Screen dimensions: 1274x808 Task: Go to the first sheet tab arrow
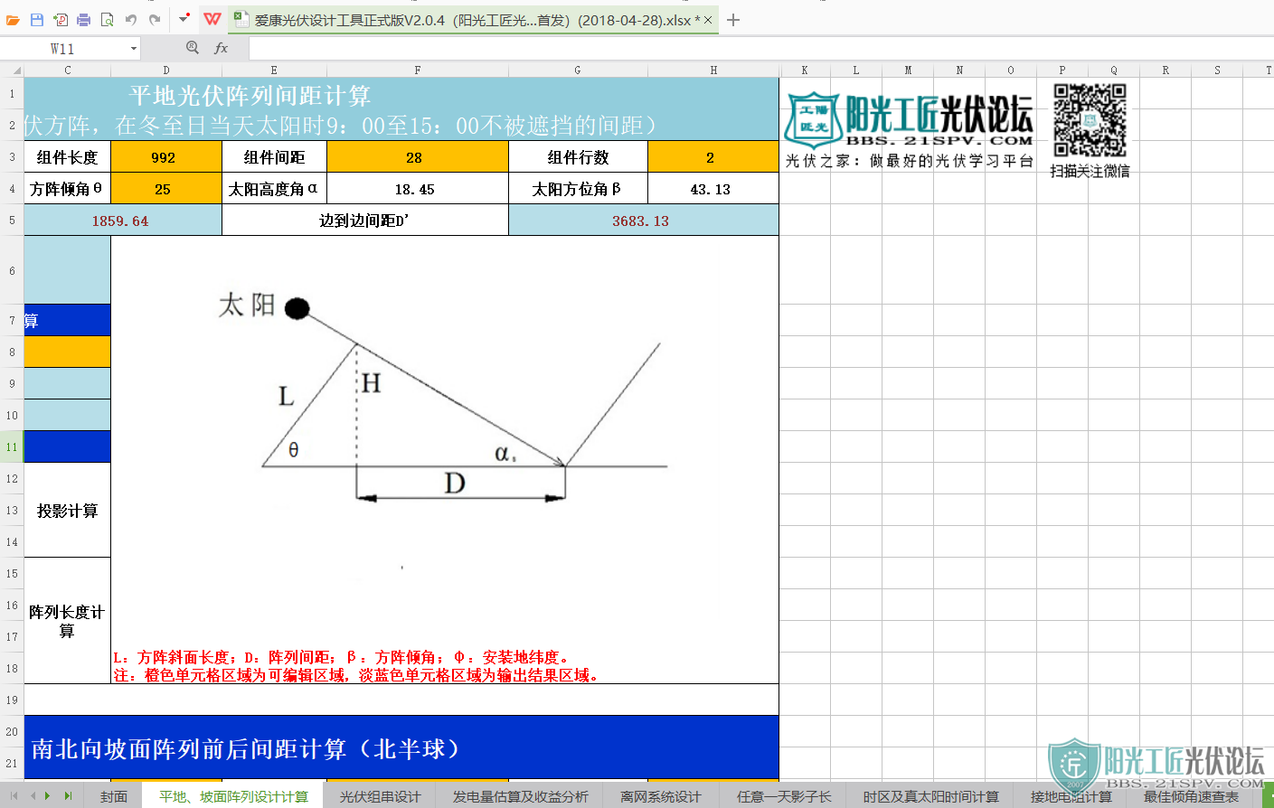[14, 796]
